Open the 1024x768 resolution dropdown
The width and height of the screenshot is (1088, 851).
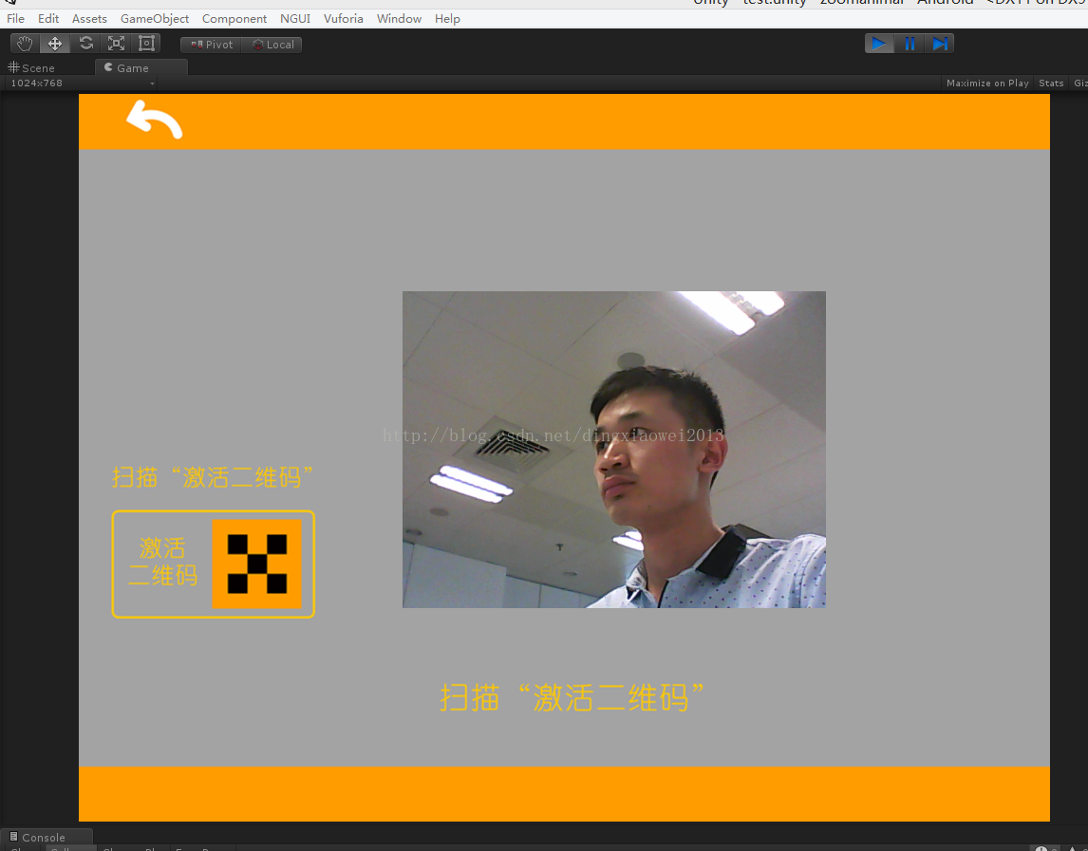(x=82, y=83)
